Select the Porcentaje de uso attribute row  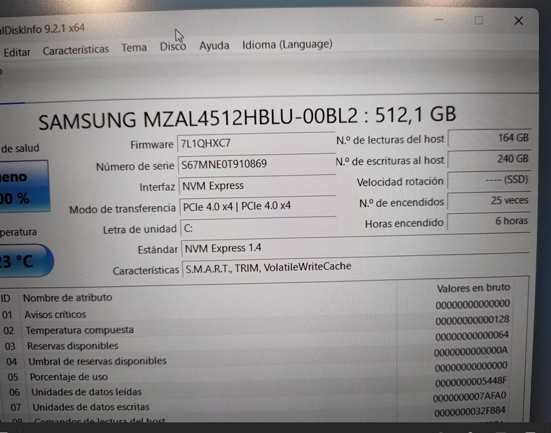256,372
